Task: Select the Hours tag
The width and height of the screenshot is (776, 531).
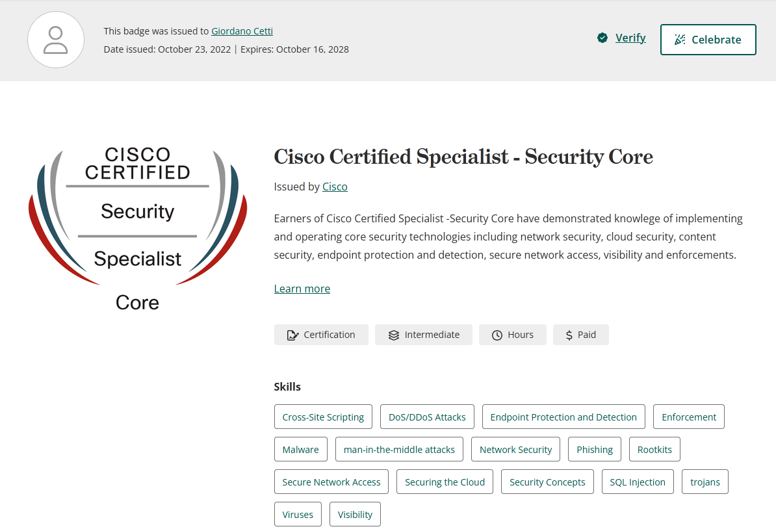Action: (513, 335)
